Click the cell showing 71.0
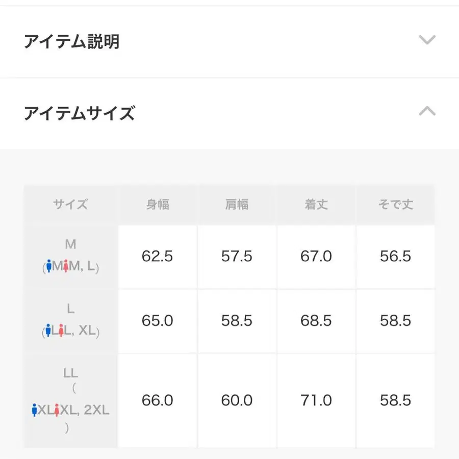The height and width of the screenshot is (459, 459). coord(316,400)
